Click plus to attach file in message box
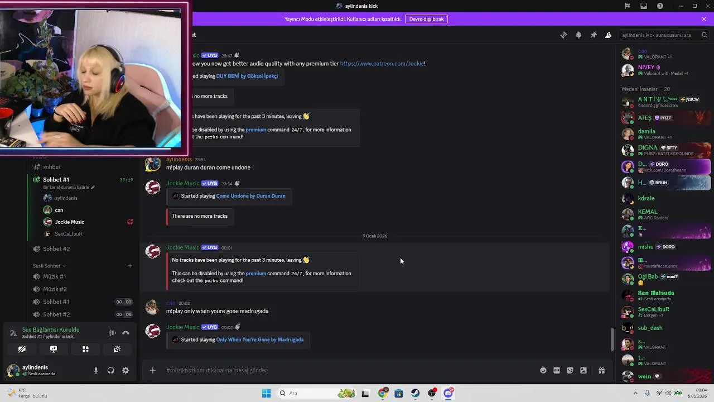The image size is (714, 402). click(x=152, y=370)
